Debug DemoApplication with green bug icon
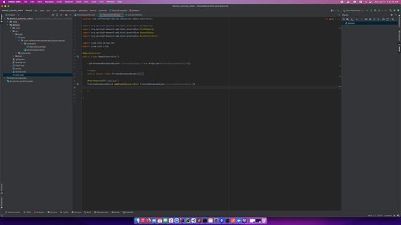This screenshot has width=401, height=225. tap(372, 11)
